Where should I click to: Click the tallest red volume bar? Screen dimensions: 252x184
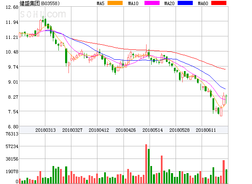pos(146,164)
